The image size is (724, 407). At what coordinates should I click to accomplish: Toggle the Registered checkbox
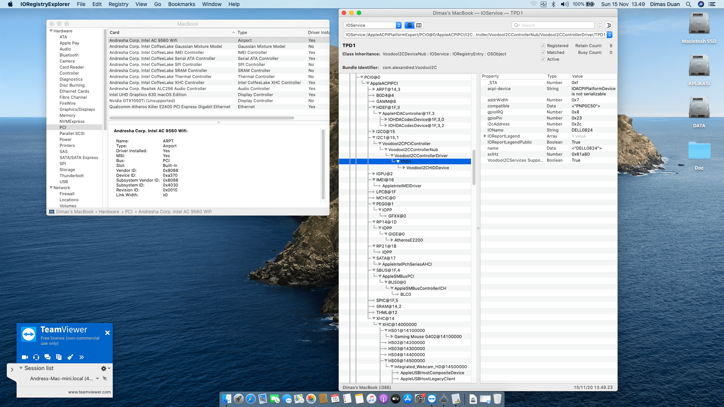click(x=543, y=46)
